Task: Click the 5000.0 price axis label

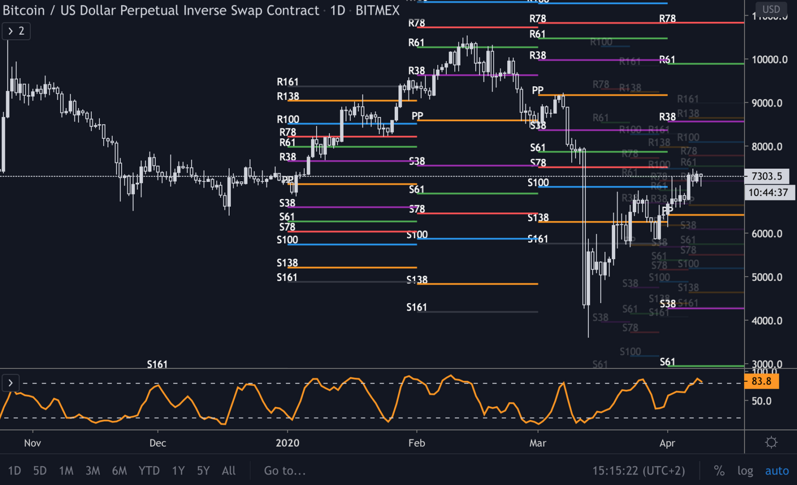Action: [767, 277]
